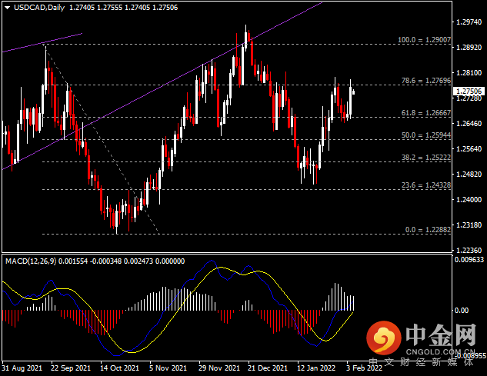
Task: Click date label 14 Oct 2021
Action: 119,368
